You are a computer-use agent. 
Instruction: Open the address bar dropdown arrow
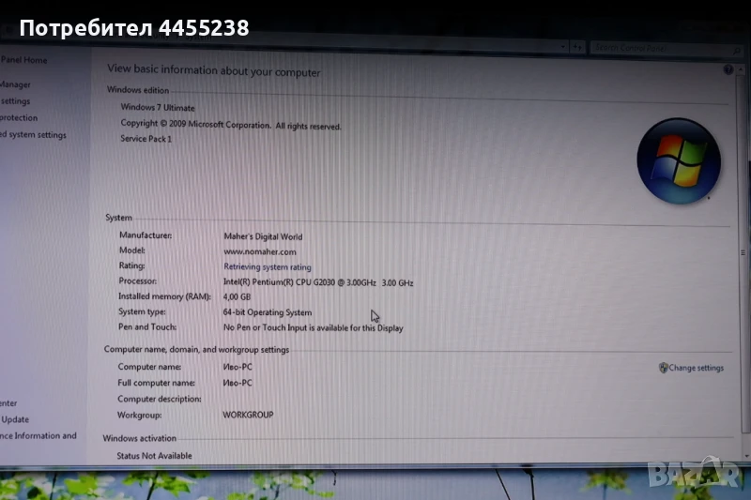coord(562,47)
